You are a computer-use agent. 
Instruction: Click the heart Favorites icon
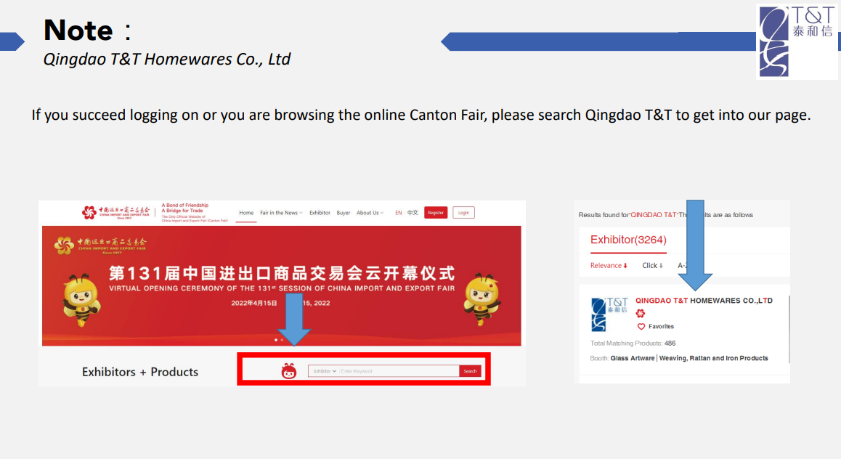(x=641, y=327)
